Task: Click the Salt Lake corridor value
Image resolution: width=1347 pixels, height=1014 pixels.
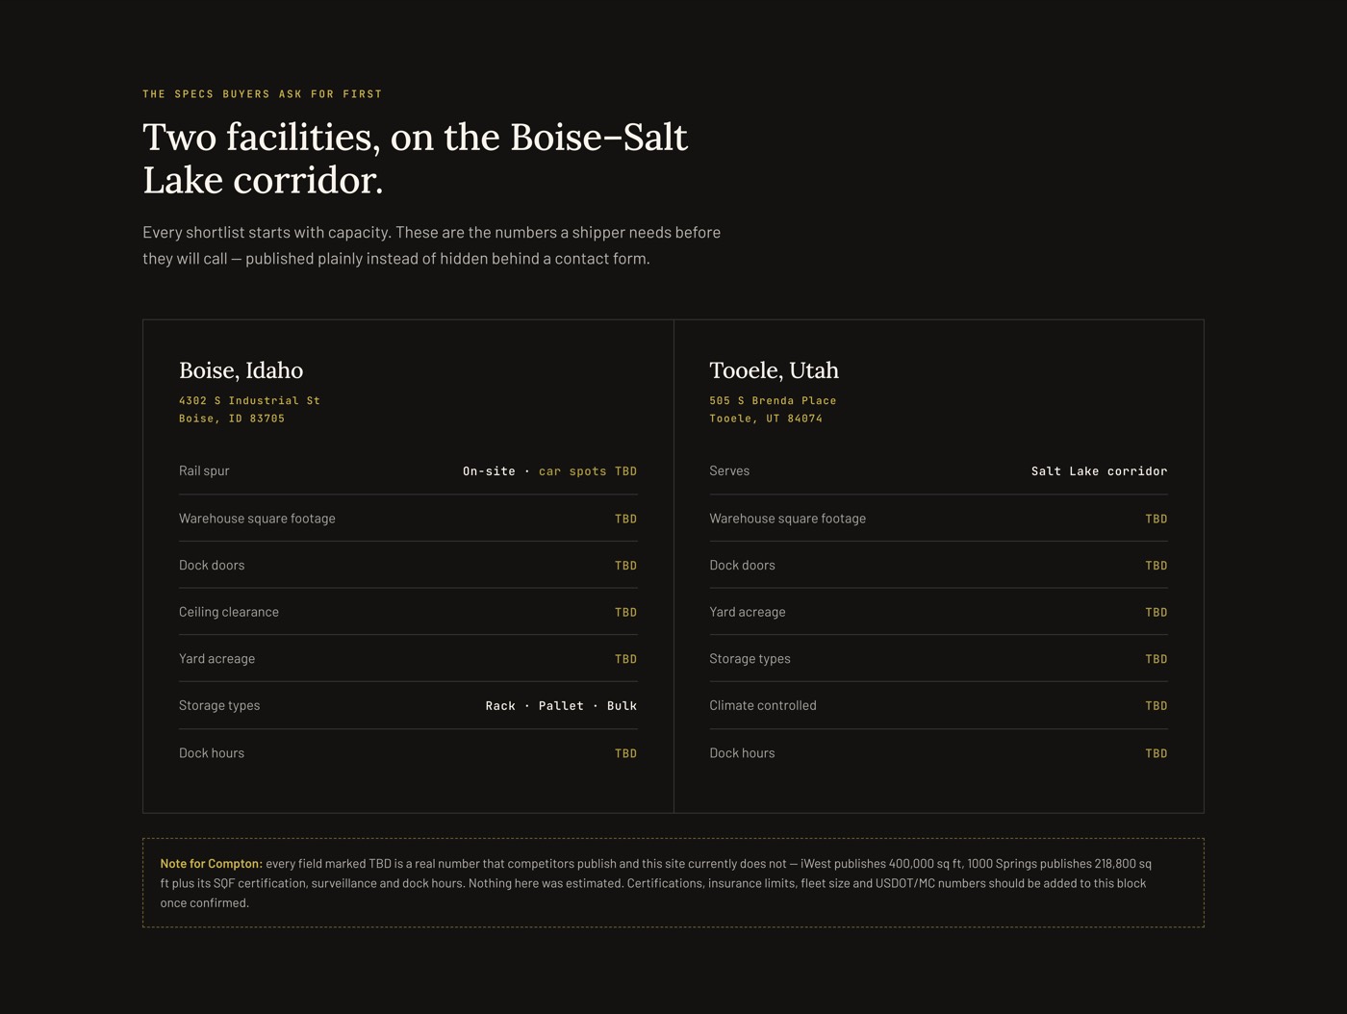Action: (1099, 471)
